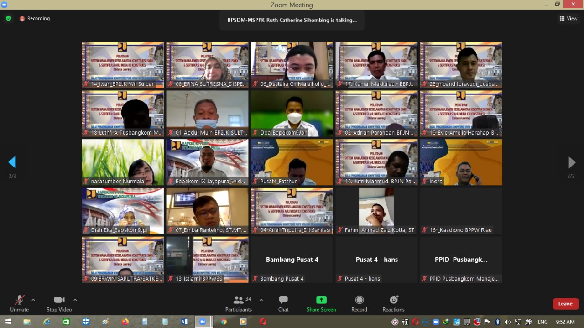The width and height of the screenshot is (584, 328).
Task: Click the green encryption shield icon
Action: (x=9, y=19)
